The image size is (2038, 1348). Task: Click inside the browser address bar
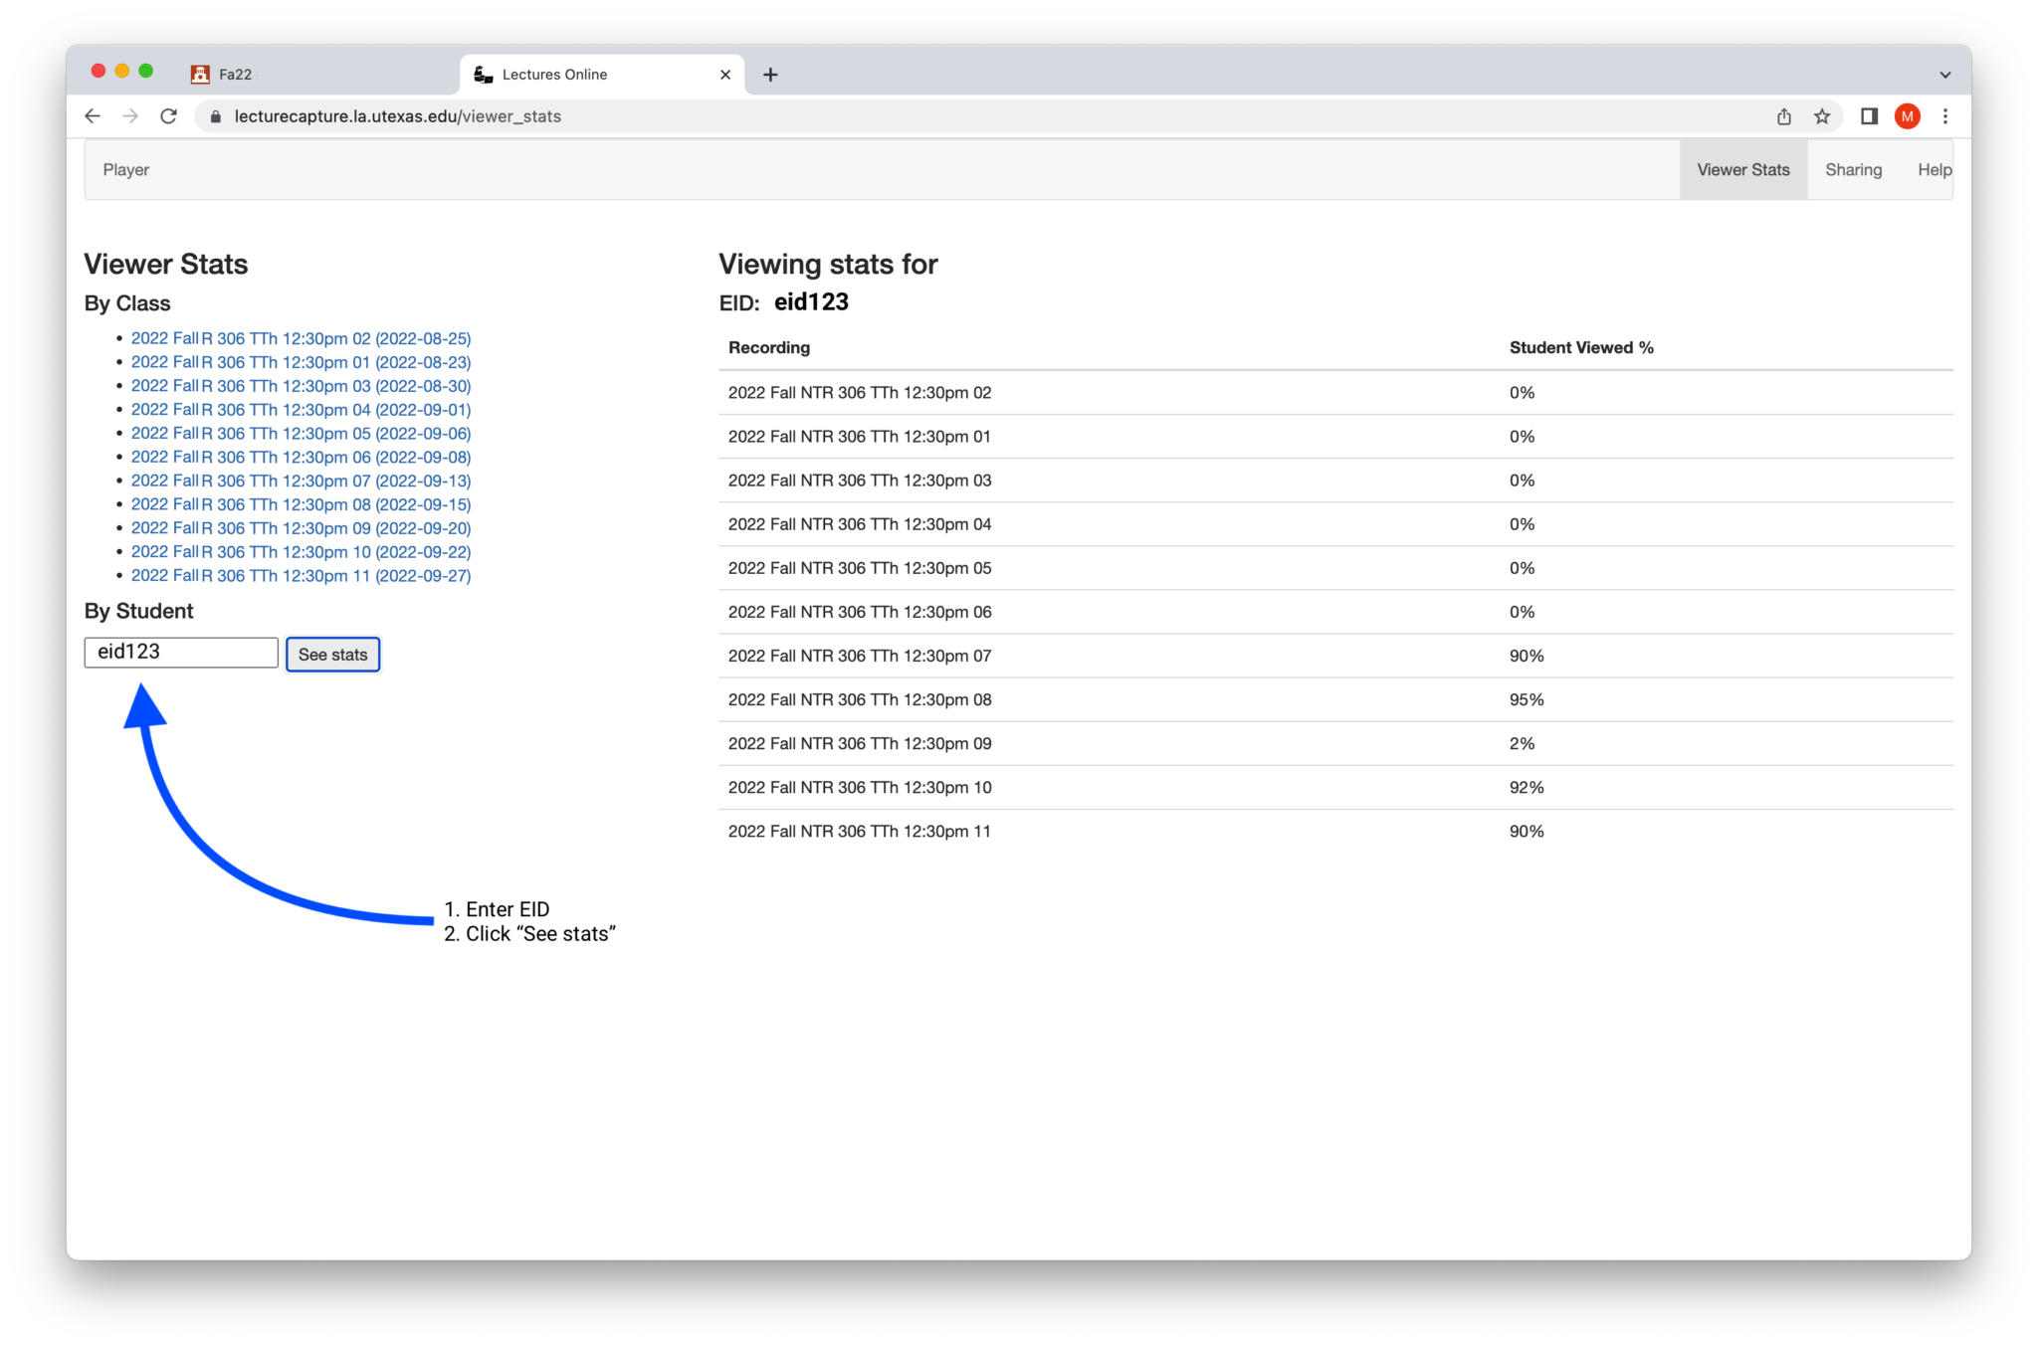[498, 116]
